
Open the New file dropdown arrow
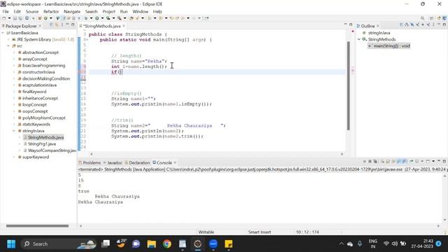[9, 18]
